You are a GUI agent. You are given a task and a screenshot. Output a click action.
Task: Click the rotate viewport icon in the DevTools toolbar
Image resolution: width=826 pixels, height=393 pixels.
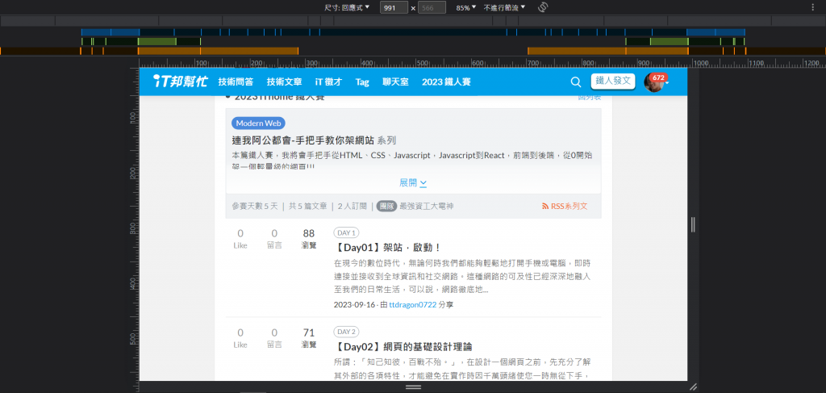pos(543,7)
